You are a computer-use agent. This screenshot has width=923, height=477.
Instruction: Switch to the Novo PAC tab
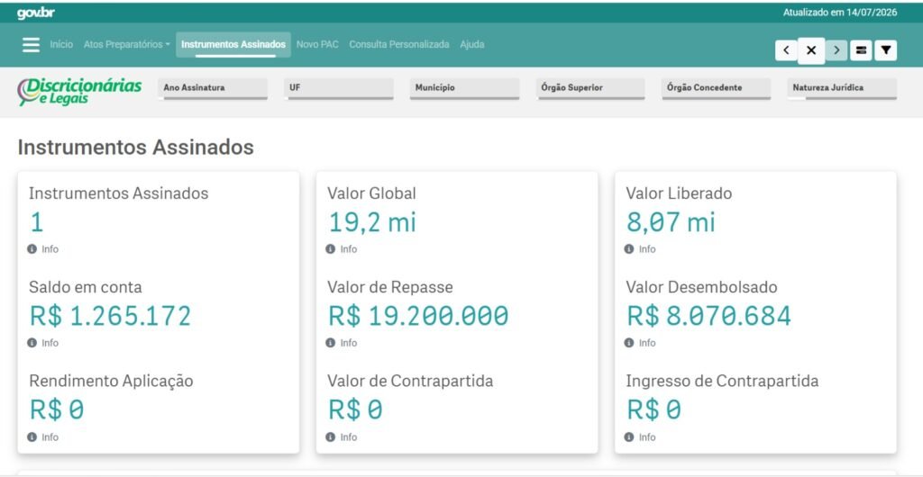pyautogui.click(x=317, y=45)
